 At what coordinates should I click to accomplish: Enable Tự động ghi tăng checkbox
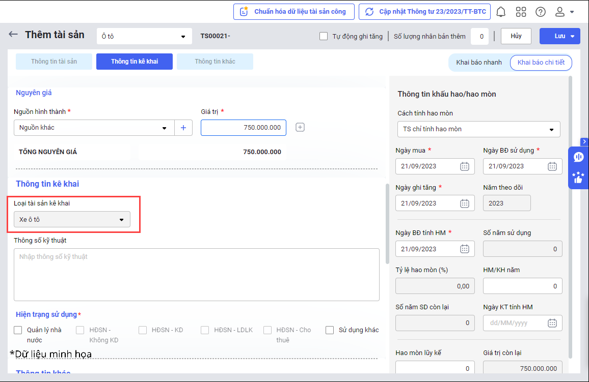(x=324, y=36)
